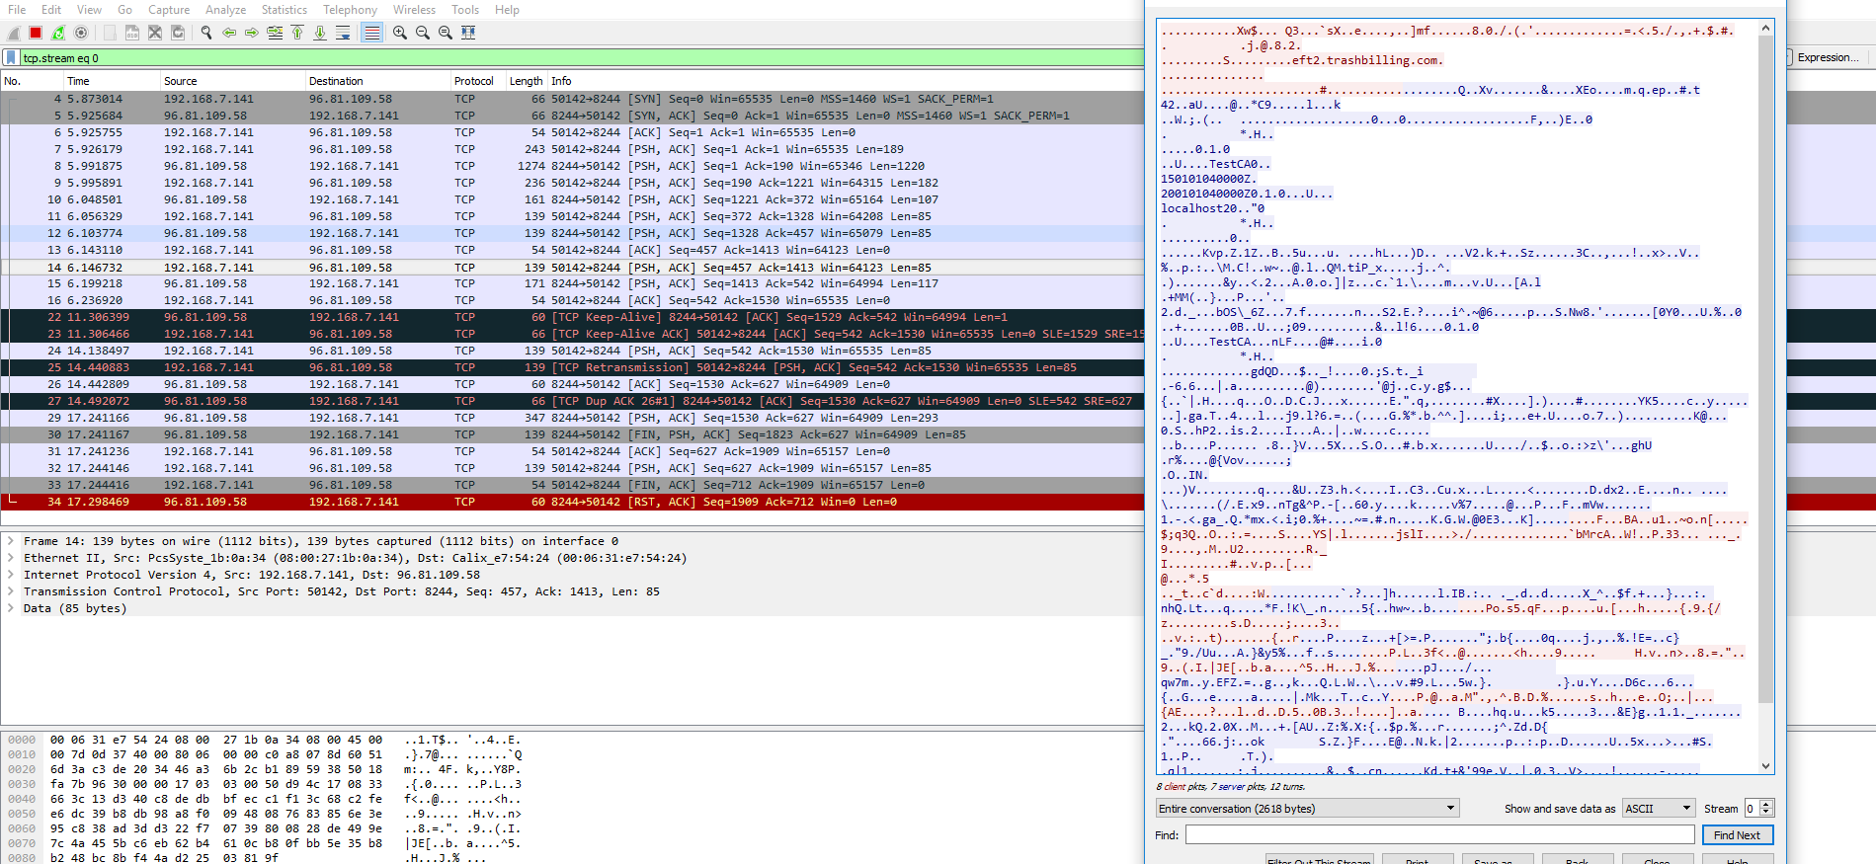Open the ASCII data format dropdown
The height and width of the screenshot is (864, 1876).
(1659, 808)
